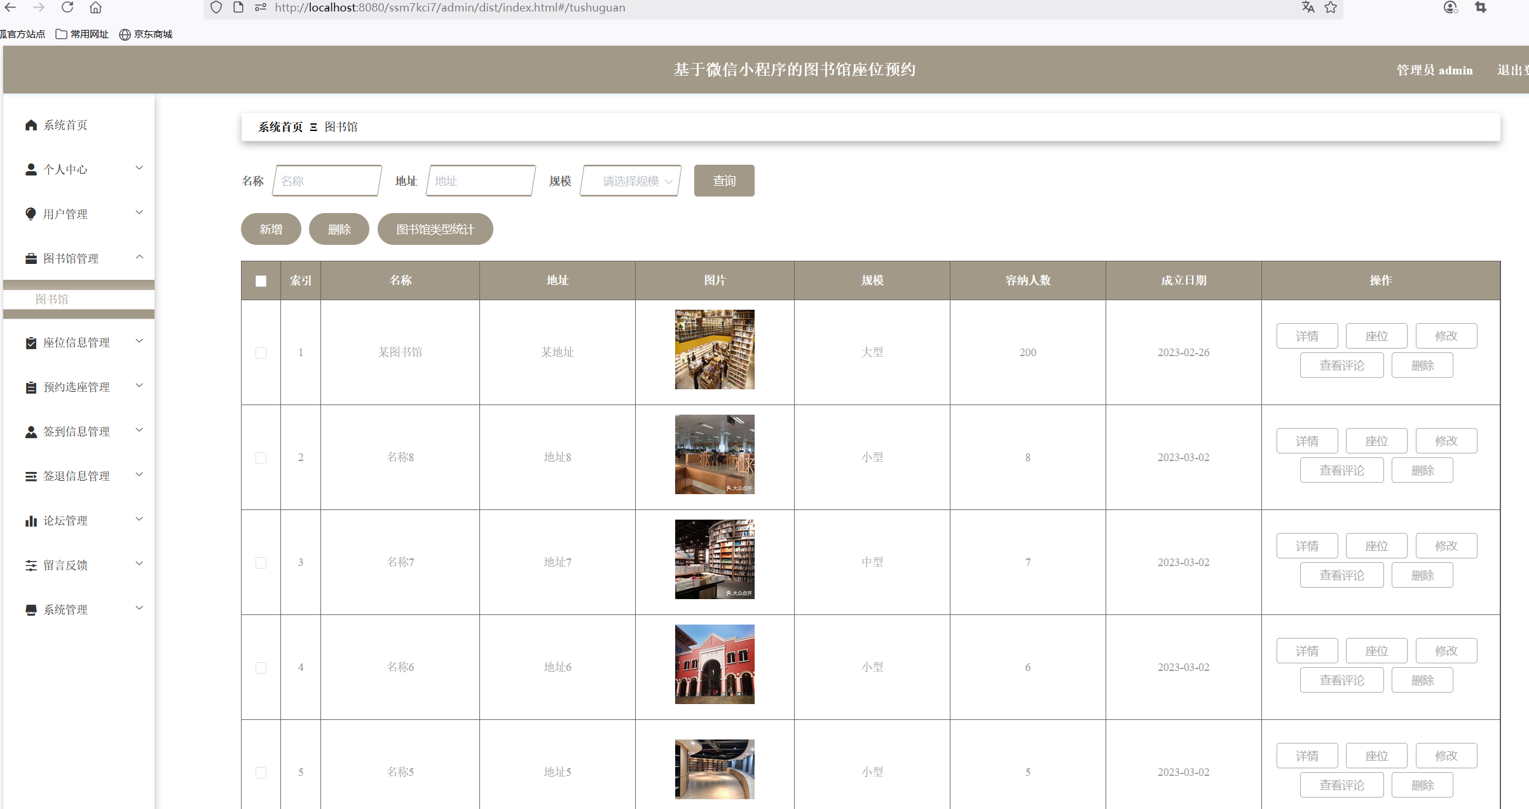Click the home icon beside 系统首页
1529x809 pixels.
[31, 125]
